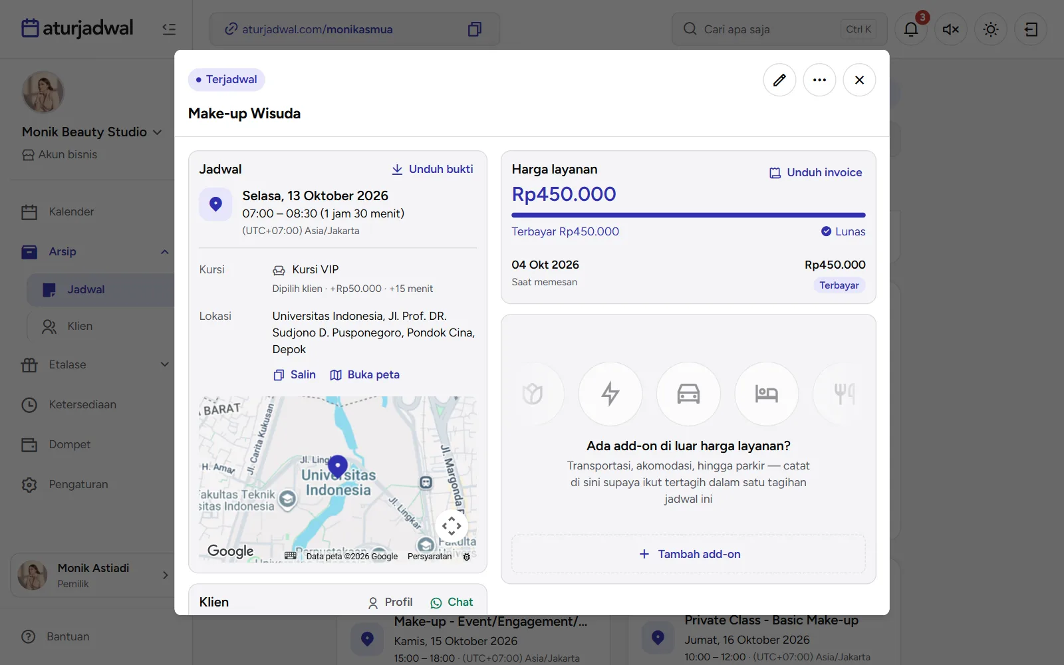
Task: Toggle the map camera controls button
Action: pyautogui.click(x=452, y=526)
